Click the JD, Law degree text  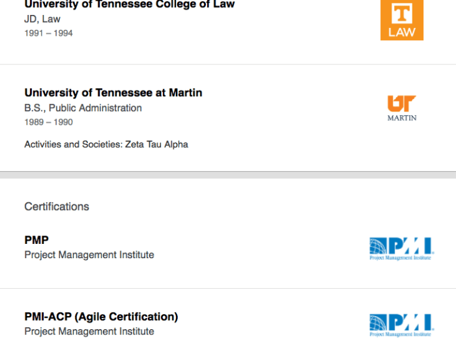(x=42, y=19)
